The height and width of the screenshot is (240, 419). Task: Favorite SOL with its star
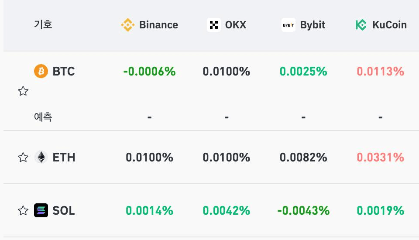tap(23, 210)
